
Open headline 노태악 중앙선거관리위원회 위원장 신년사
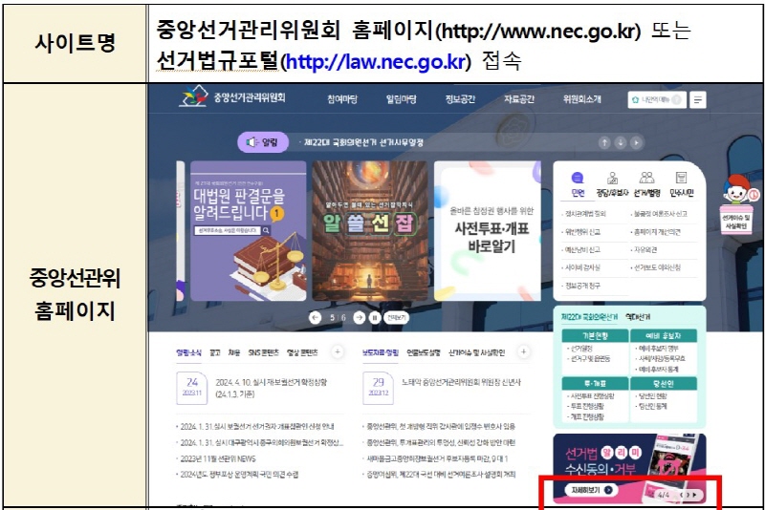461,382
